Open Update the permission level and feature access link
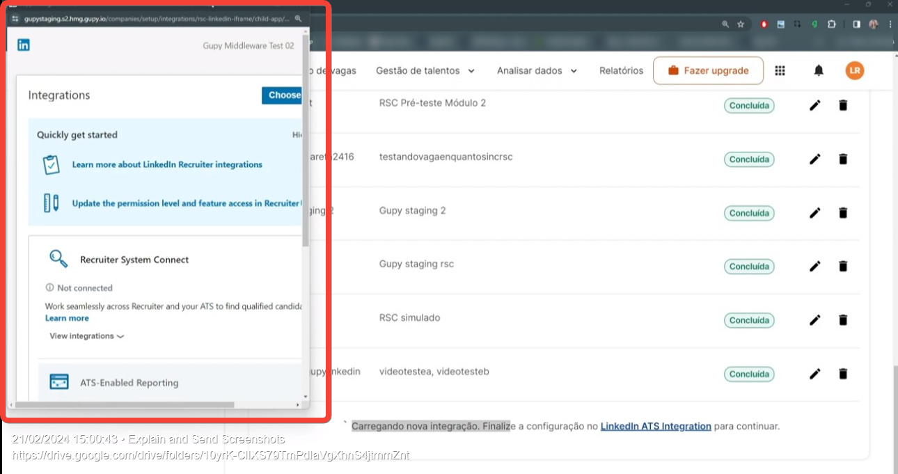This screenshot has height=474, width=898. [x=186, y=203]
